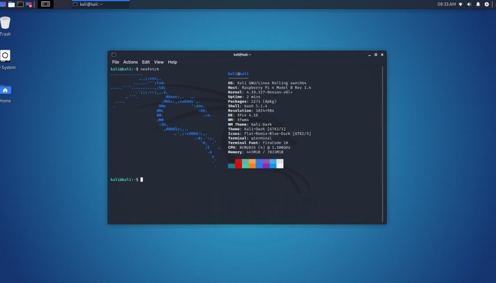Click the purple color block in neofetch output
This screenshot has height=283, width=496.
pyautogui.click(x=266, y=164)
